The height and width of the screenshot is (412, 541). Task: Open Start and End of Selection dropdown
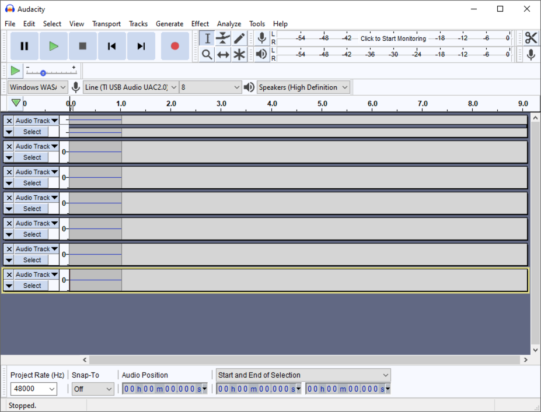303,375
